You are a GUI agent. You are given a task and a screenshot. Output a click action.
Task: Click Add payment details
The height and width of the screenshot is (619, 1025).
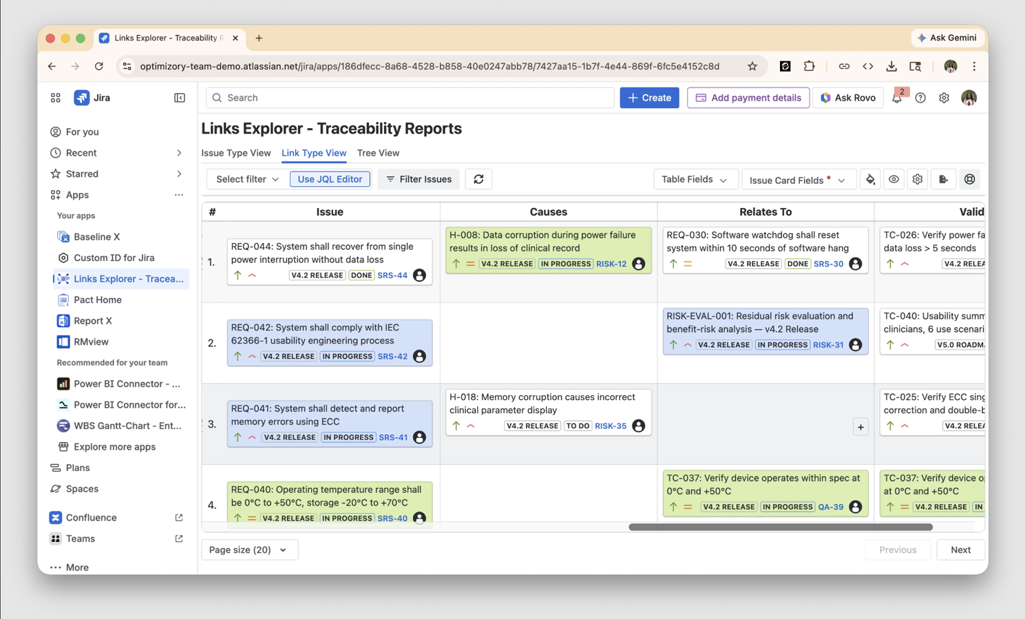coord(748,98)
